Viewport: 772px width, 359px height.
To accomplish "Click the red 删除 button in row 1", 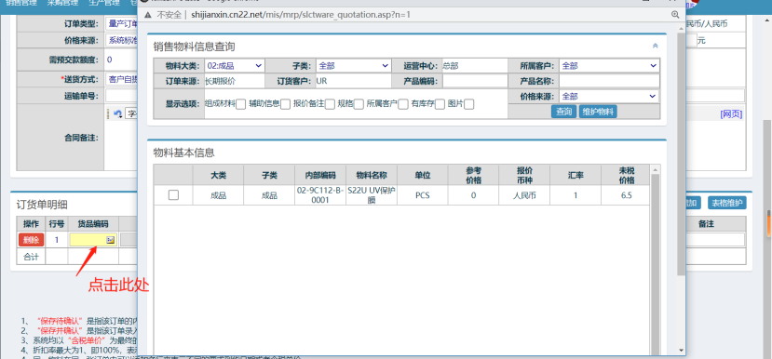I will [x=31, y=240].
